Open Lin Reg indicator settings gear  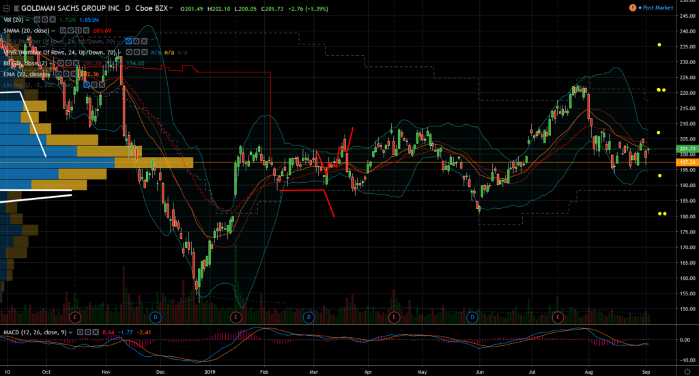[x=94, y=85]
